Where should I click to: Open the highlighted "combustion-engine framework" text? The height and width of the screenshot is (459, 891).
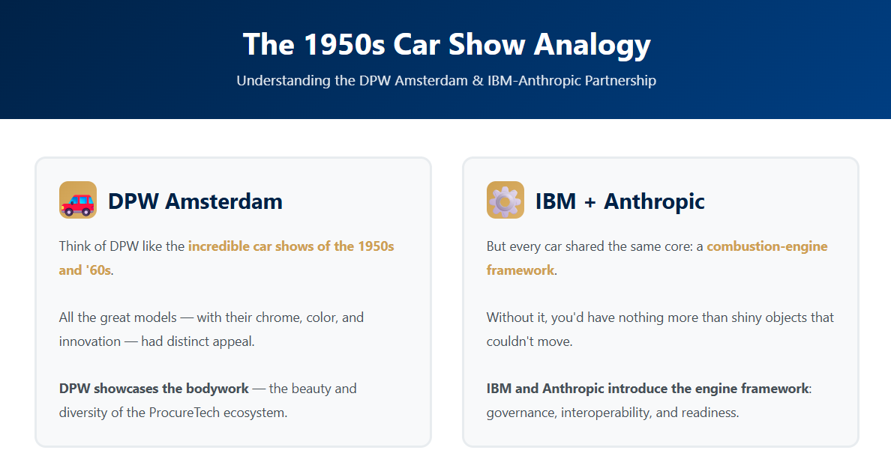(x=766, y=246)
